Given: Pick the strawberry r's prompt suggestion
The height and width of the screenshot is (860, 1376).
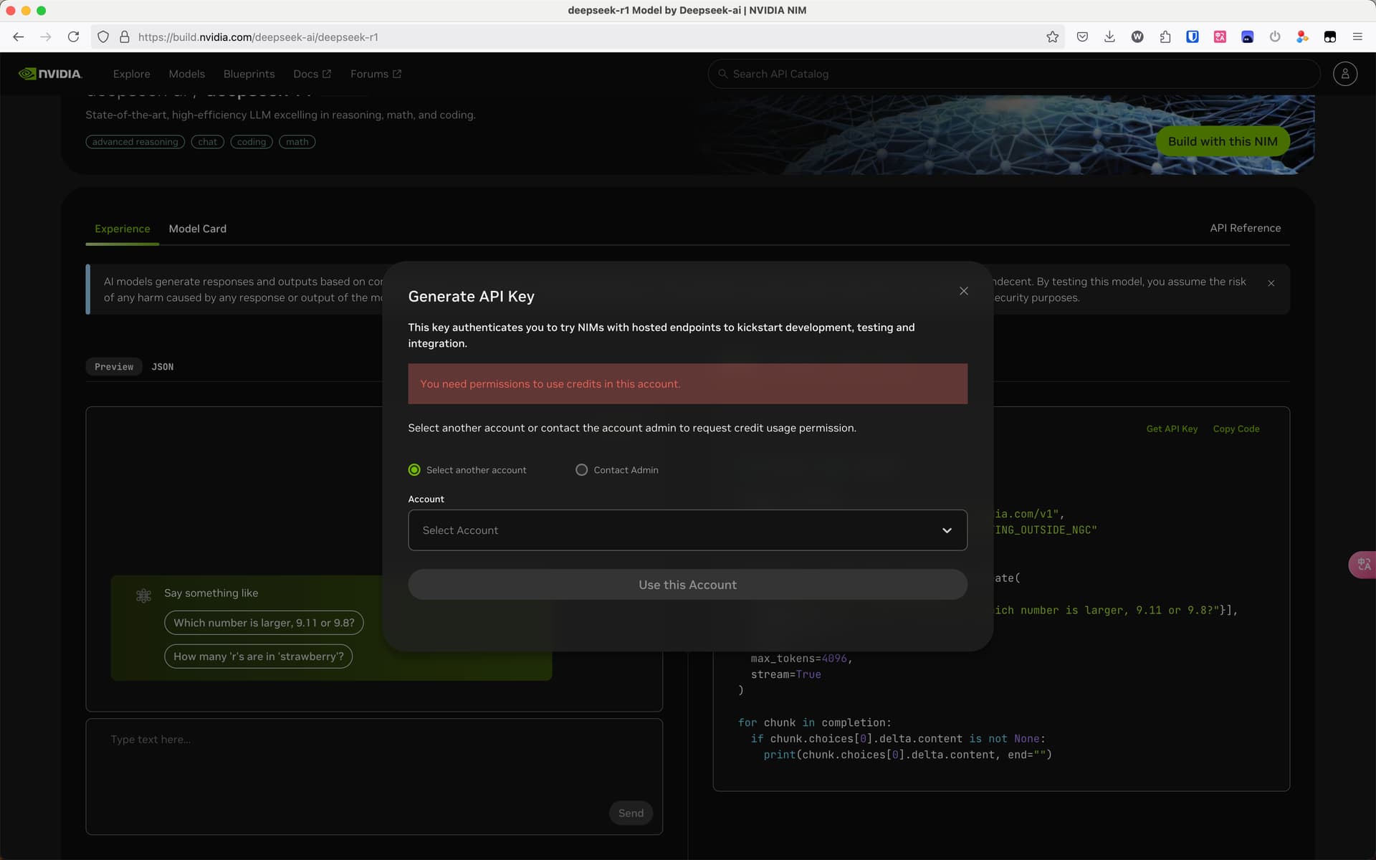Looking at the screenshot, I should [x=258, y=656].
